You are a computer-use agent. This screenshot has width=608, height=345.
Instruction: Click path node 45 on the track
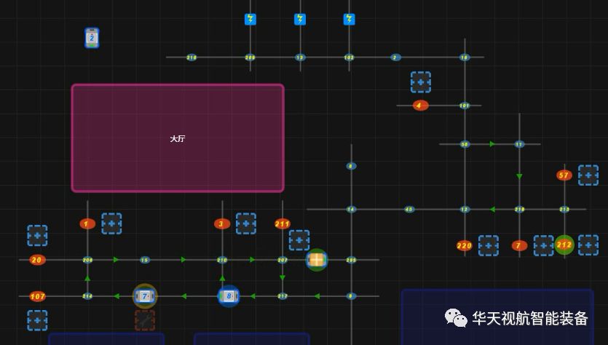point(409,210)
